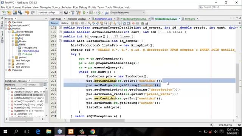Switch to the Print.java editor tab
Viewport: 242px width, 136px height.
tap(190, 19)
